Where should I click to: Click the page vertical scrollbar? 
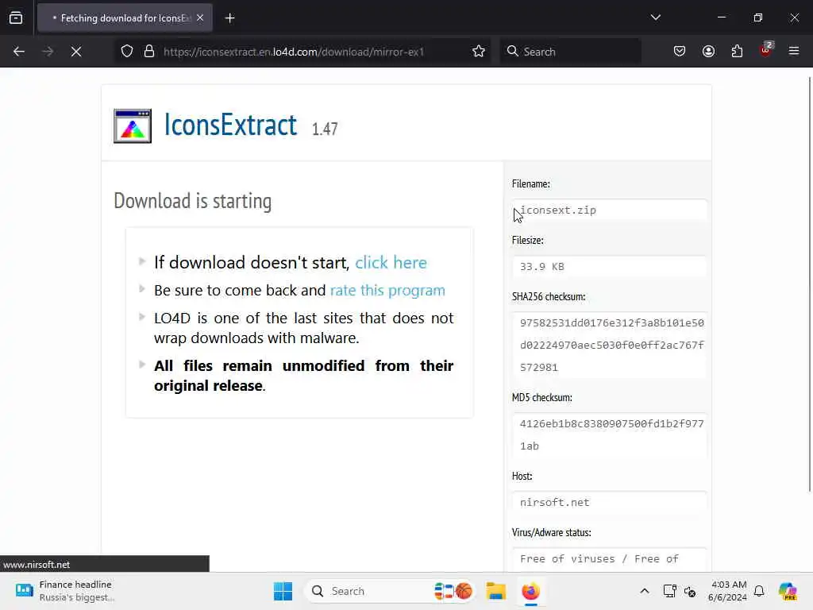pos(809,284)
